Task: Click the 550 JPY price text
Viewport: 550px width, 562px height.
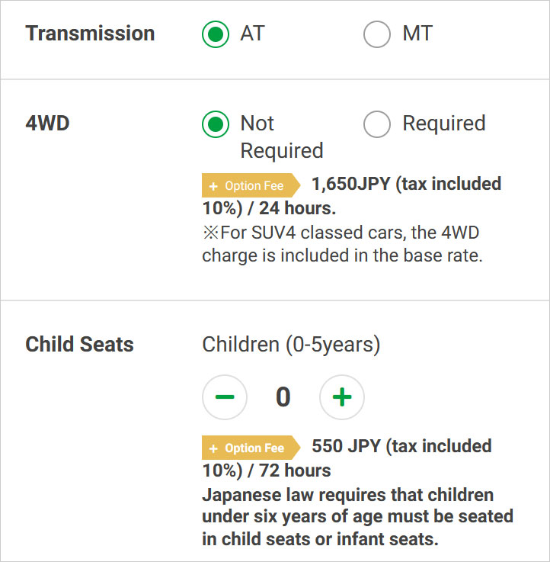Action: pos(347,446)
